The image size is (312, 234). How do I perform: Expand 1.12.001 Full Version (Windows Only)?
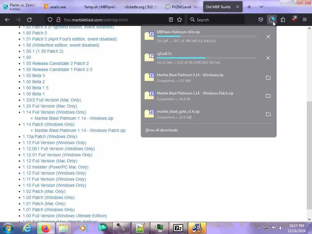tap(59, 149)
